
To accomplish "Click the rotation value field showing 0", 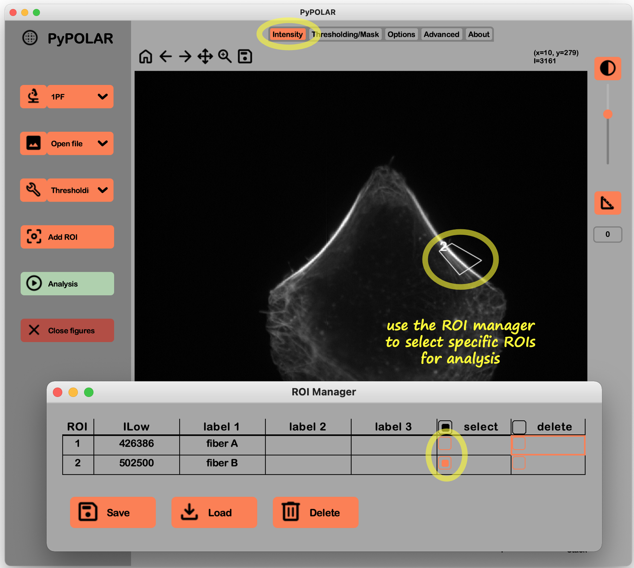I will (607, 235).
